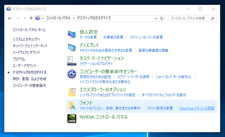Click テキストやその他の項目の大きさの変更 link

[x=106, y=51]
